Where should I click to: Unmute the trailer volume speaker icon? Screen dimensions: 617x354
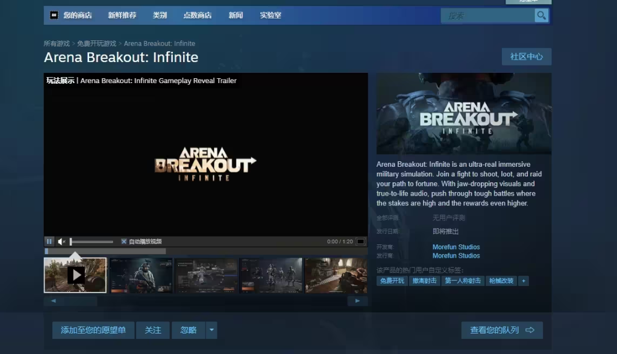[62, 241]
